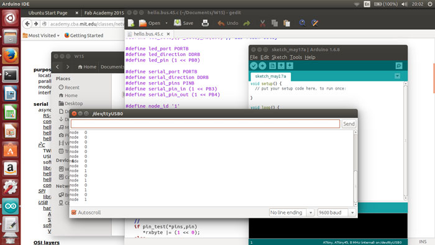Open the Terminal from the launcher
This screenshot has height=245, width=435.
(11, 75)
